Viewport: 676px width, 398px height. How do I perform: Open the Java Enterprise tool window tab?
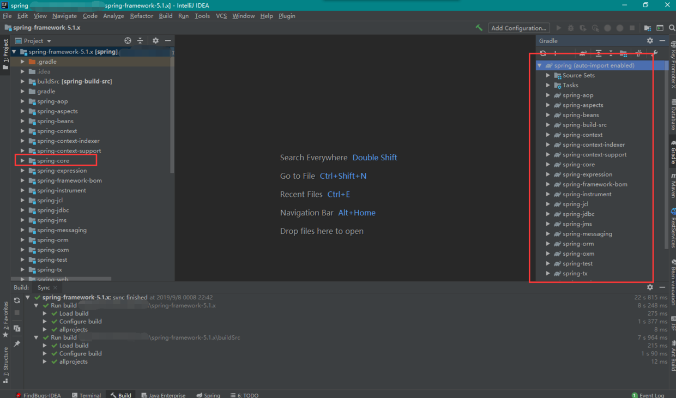click(x=163, y=395)
